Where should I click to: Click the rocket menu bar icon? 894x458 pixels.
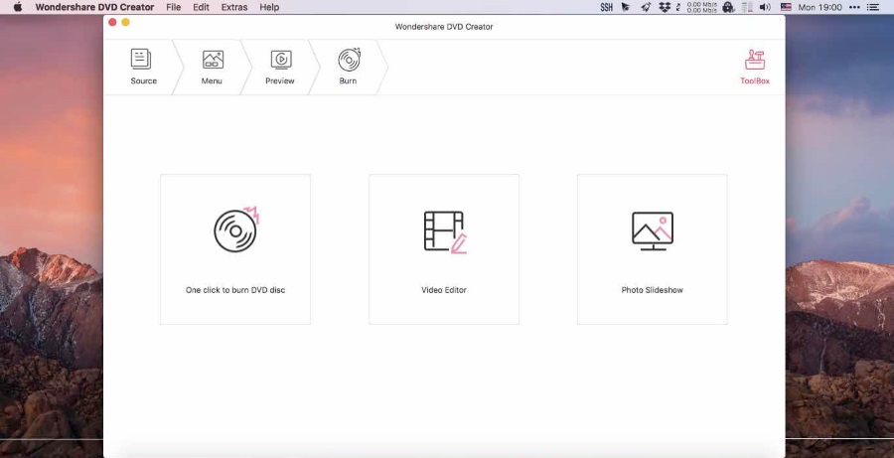(x=646, y=7)
